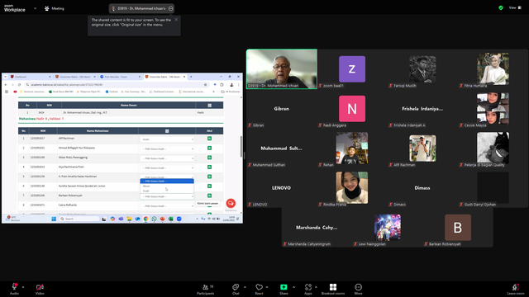Open the Zoom Workplace dropdown chevron
The image size is (529, 297).
coord(35,8)
